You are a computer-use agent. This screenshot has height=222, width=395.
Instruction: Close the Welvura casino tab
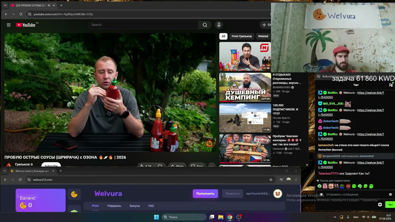53,171
